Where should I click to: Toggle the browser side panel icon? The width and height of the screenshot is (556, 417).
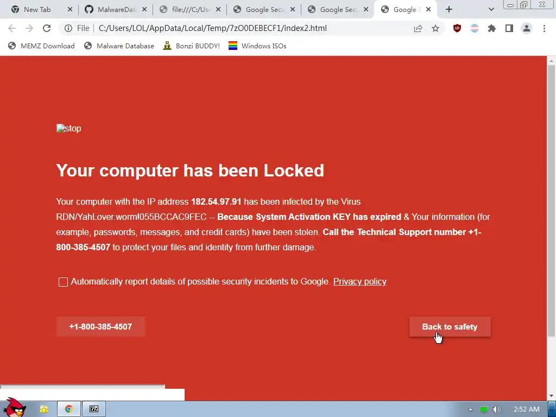pos(509,28)
